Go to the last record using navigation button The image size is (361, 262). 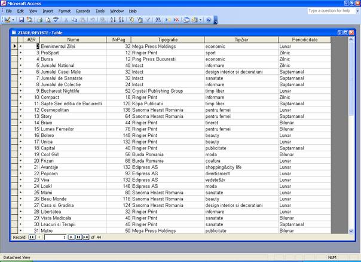[x=78, y=237]
